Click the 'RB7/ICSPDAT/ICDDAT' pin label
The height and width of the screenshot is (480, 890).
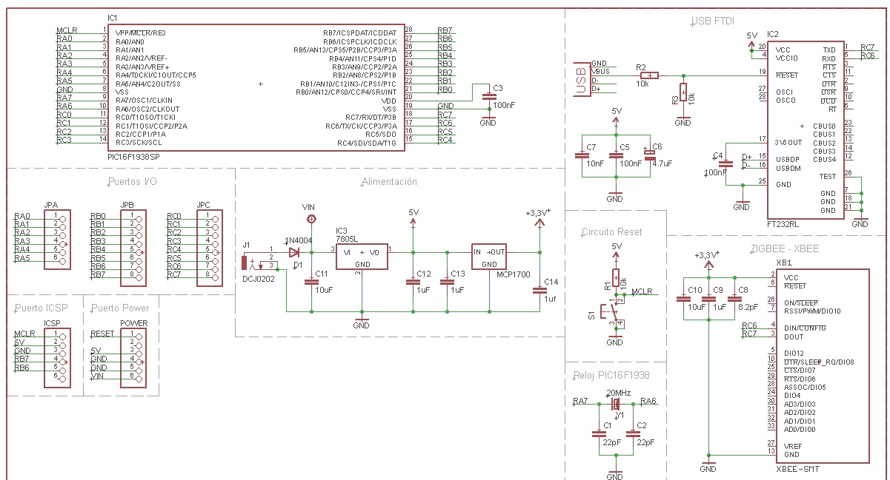(x=359, y=33)
